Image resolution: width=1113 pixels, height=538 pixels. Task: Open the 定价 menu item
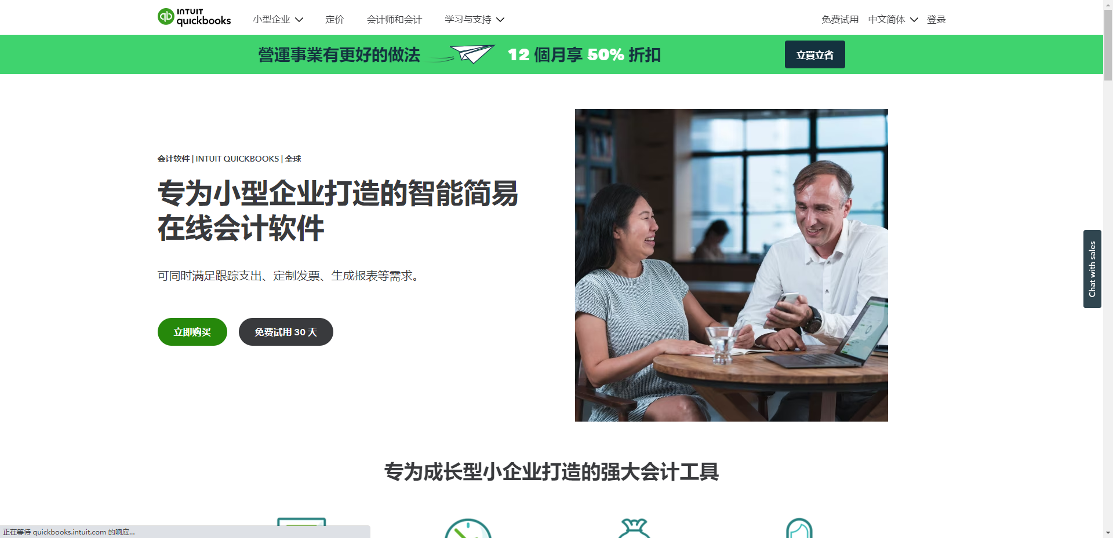point(334,19)
